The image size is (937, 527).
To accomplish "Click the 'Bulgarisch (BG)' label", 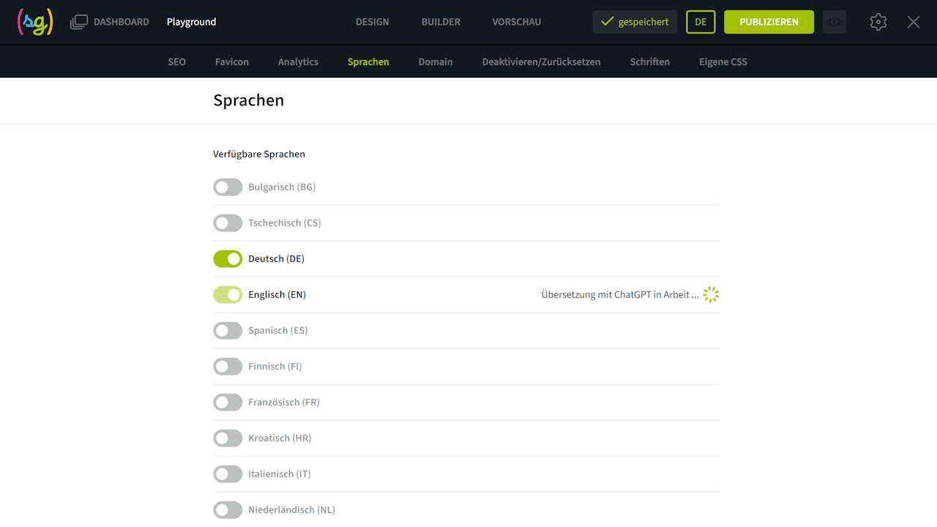I will coord(282,187).
